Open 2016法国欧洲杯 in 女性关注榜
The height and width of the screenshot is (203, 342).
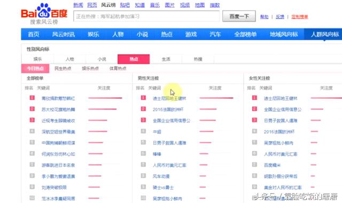coord(279,132)
